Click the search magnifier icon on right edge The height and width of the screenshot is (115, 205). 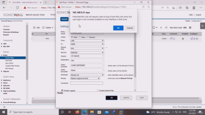click(x=202, y=26)
